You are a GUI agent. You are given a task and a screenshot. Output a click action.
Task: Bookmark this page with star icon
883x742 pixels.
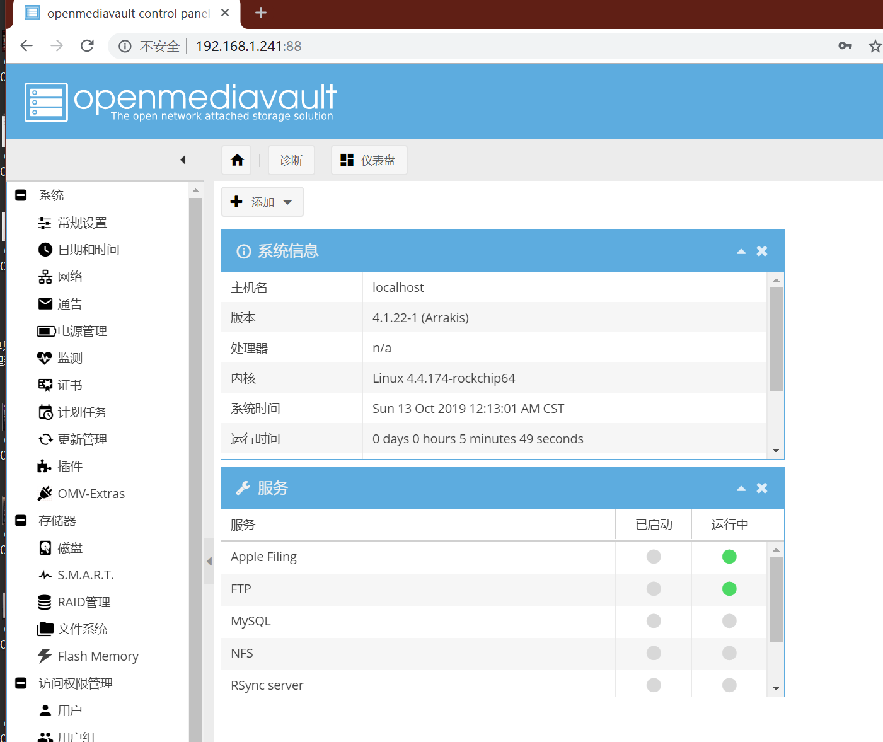point(875,46)
